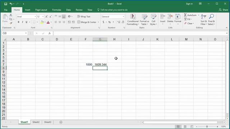Click the Borders icon
Viewport: 230px width, 129px height.
pos(34,22)
